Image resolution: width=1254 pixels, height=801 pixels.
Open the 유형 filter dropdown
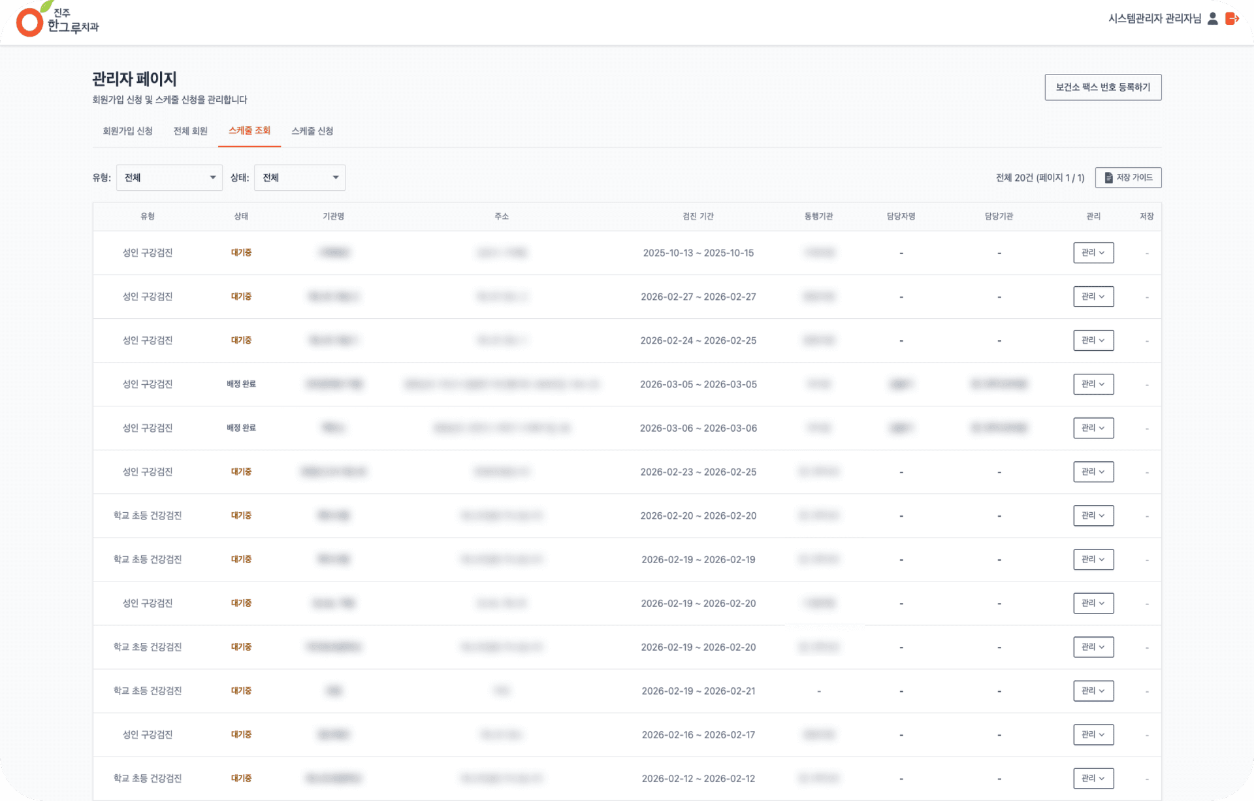(x=169, y=178)
